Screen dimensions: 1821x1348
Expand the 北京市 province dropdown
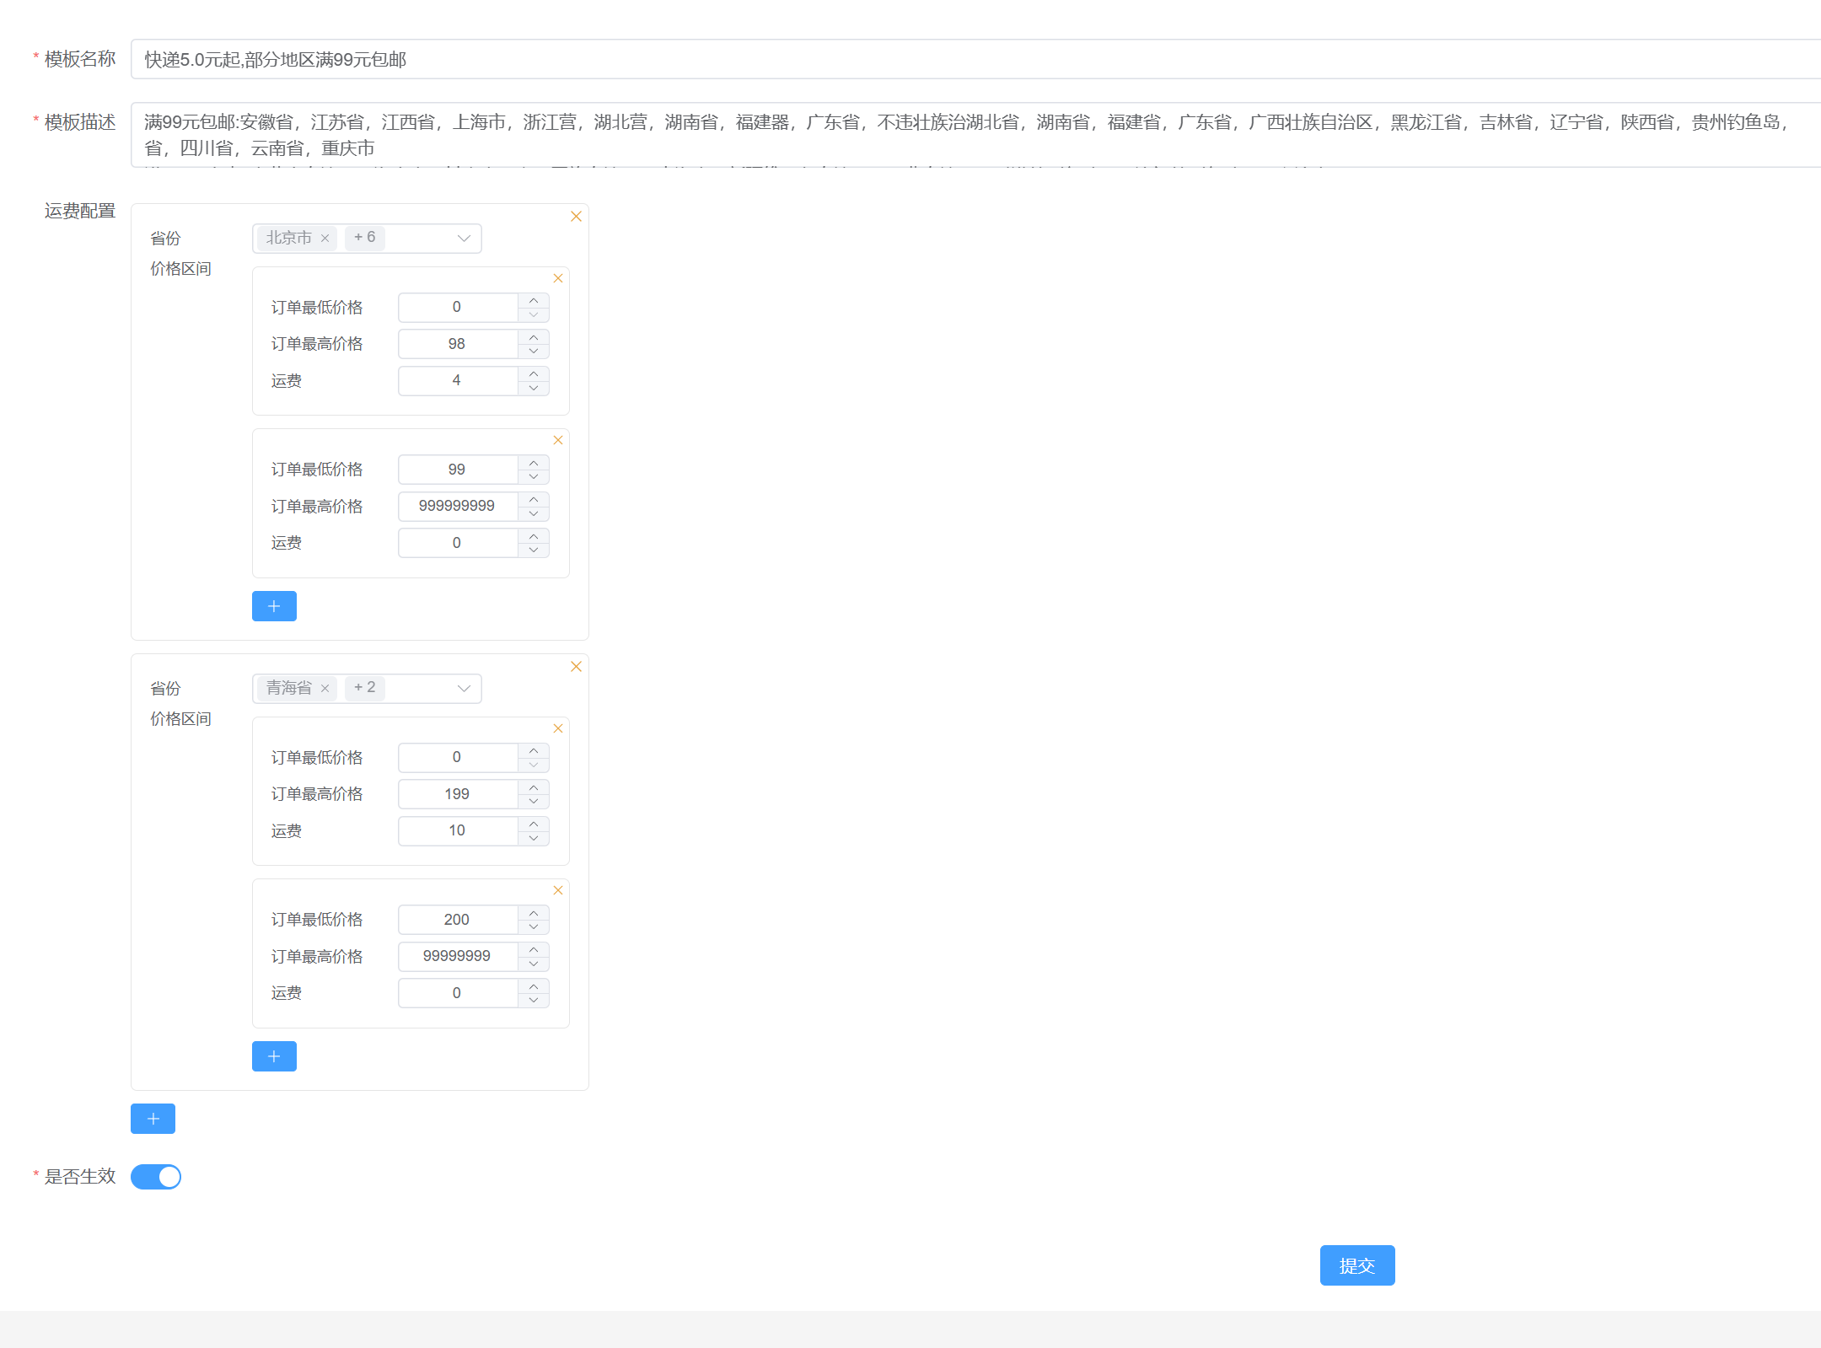(463, 239)
